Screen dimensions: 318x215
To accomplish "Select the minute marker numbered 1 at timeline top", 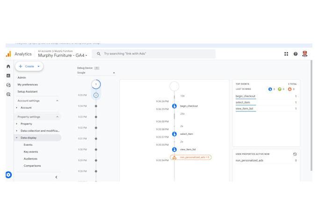I will point(96,84).
